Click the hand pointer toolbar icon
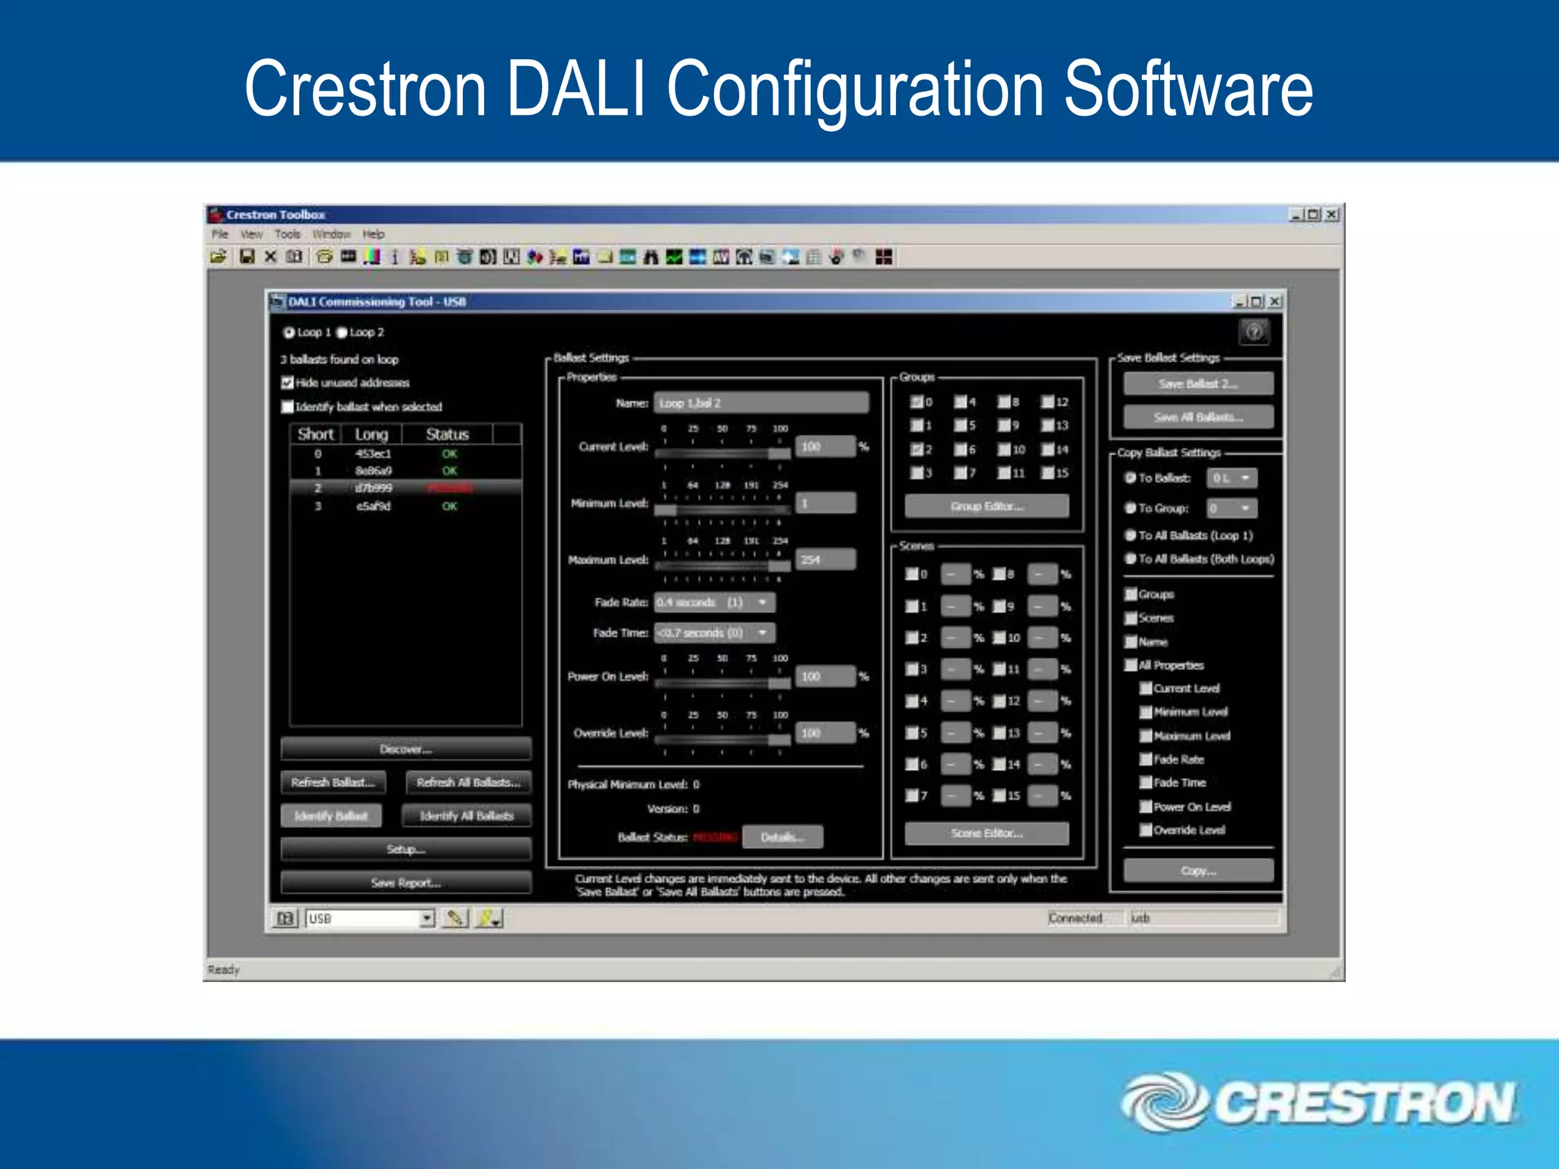 (x=837, y=257)
